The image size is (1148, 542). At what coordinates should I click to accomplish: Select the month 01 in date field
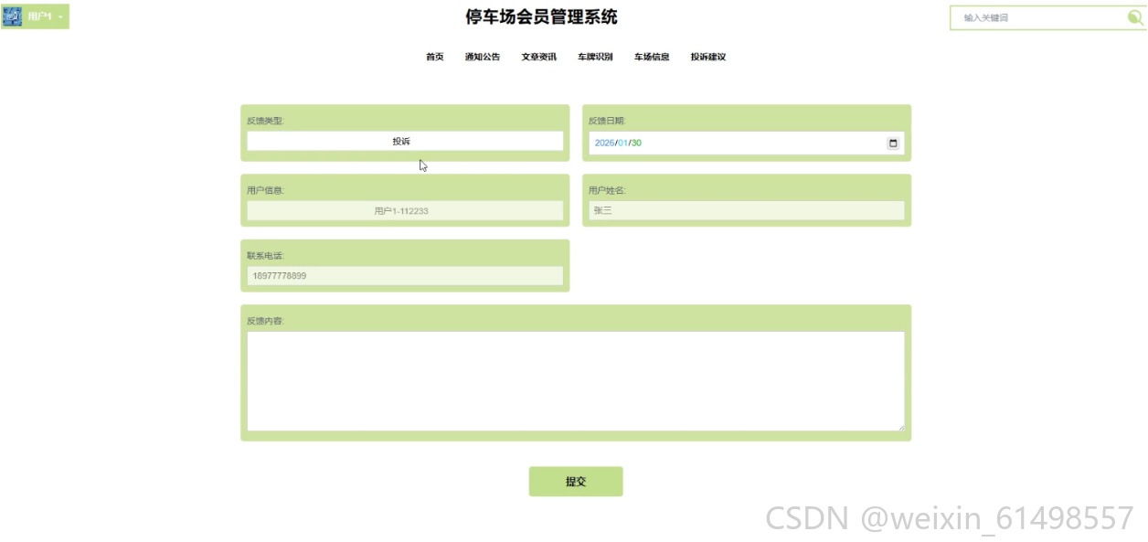[x=622, y=143]
